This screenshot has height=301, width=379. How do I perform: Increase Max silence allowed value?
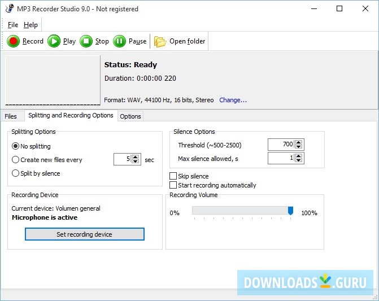pyautogui.click(x=298, y=156)
